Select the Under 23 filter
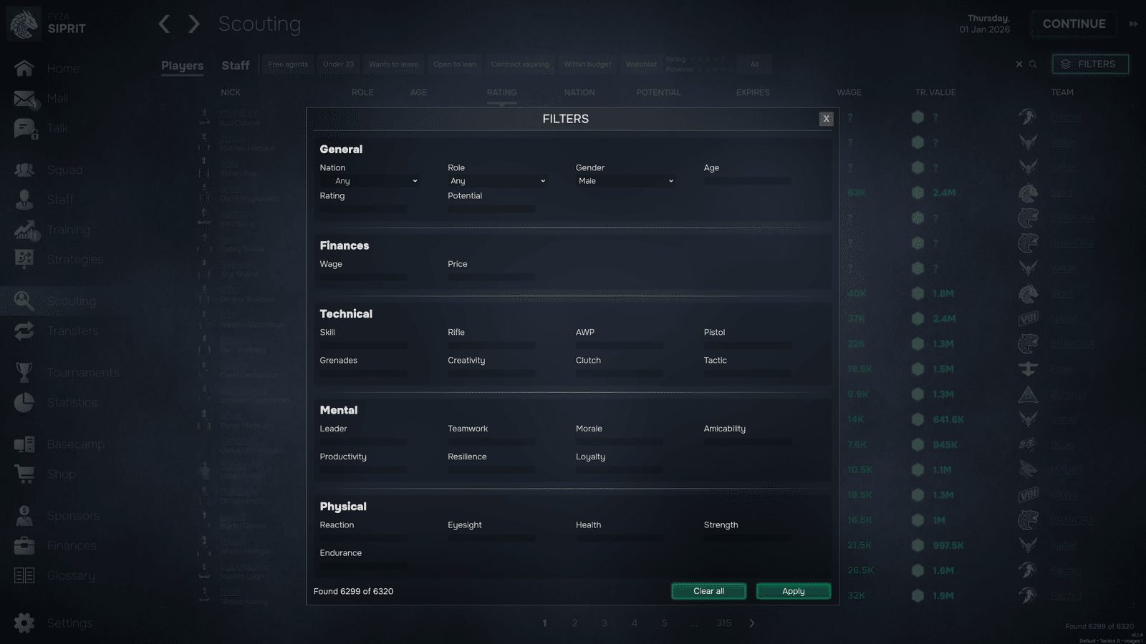This screenshot has height=644, width=1146. pos(338,64)
